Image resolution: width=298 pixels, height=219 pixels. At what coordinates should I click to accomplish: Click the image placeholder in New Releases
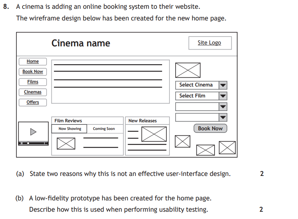point(154,134)
